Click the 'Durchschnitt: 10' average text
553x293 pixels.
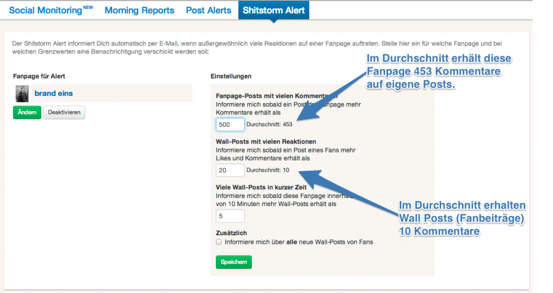tap(268, 171)
